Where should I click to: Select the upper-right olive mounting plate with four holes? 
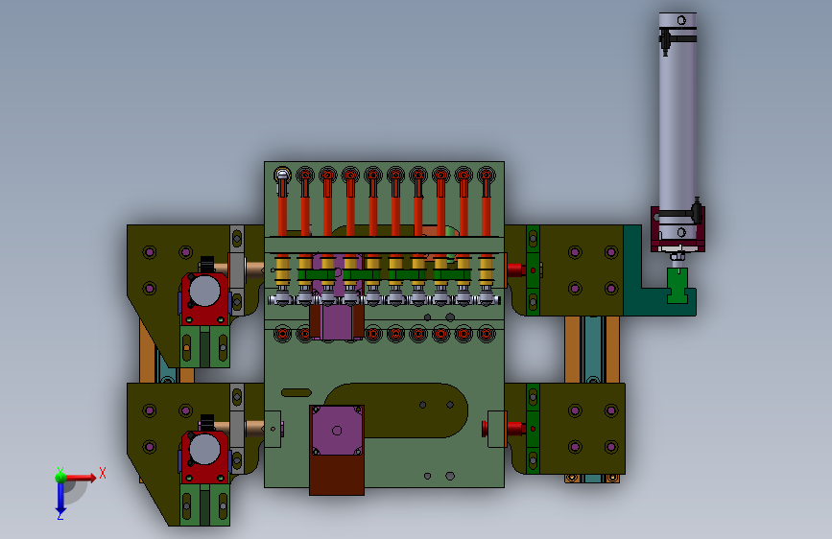point(582,270)
